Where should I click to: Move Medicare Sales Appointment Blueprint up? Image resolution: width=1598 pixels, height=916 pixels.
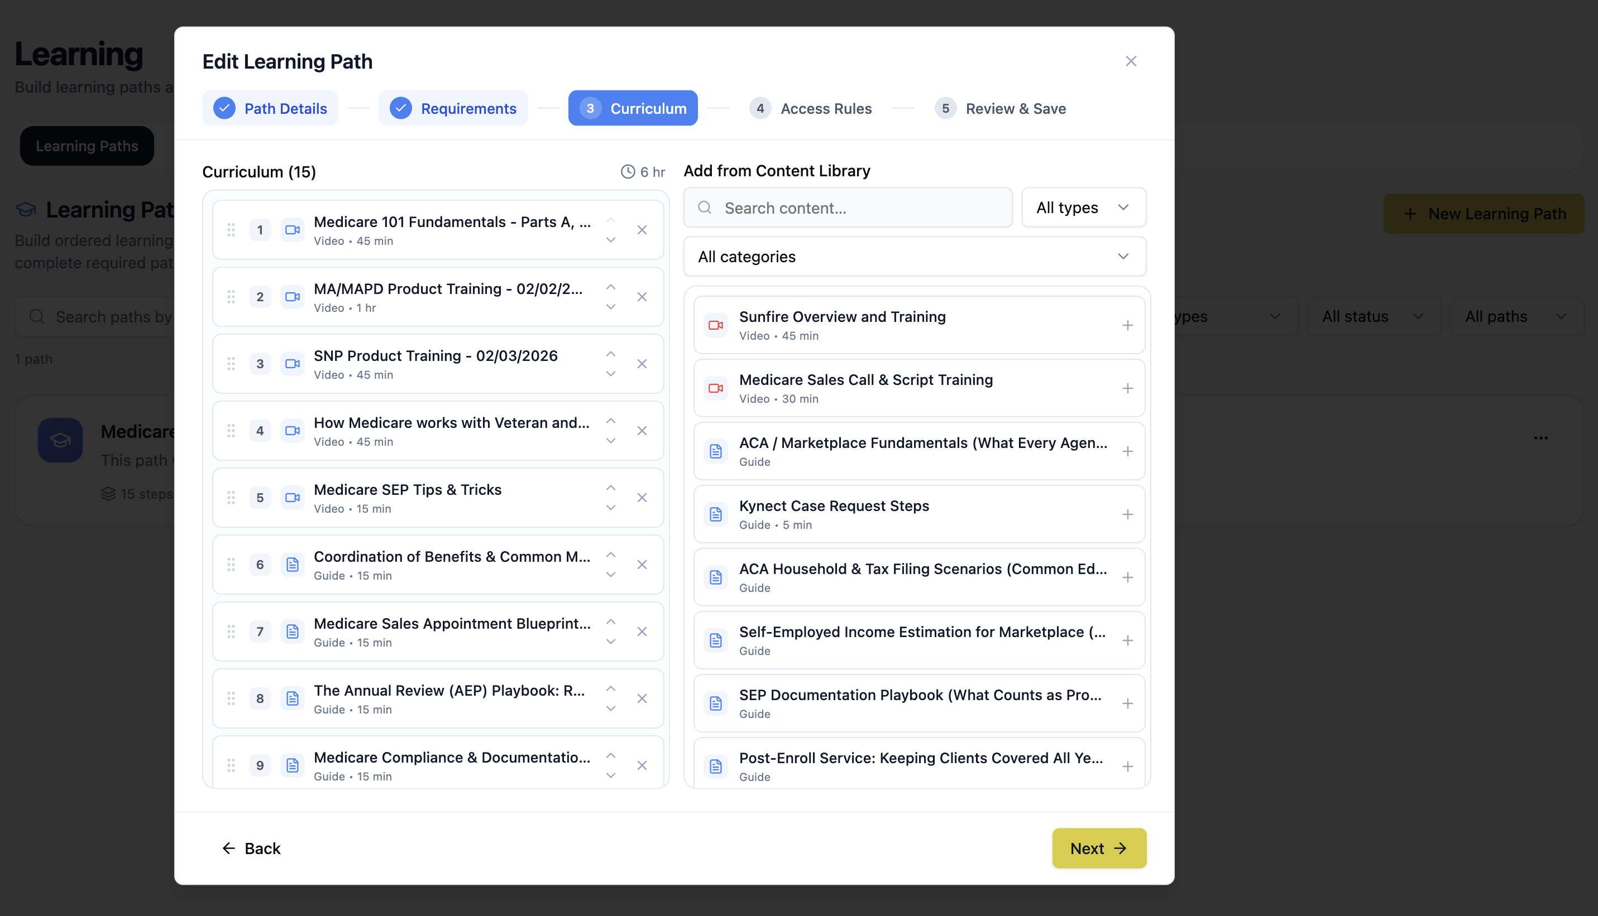pos(610,621)
